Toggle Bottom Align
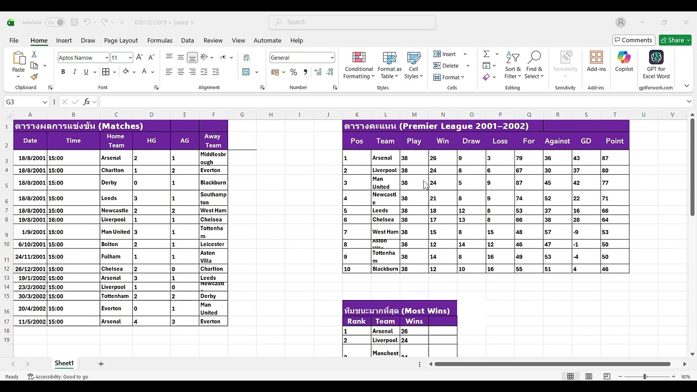The width and height of the screenshot is (697, 392). 192,57
